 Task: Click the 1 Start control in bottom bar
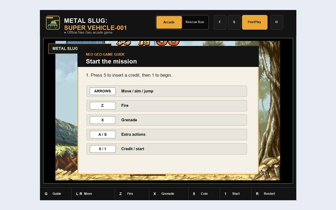236,194
